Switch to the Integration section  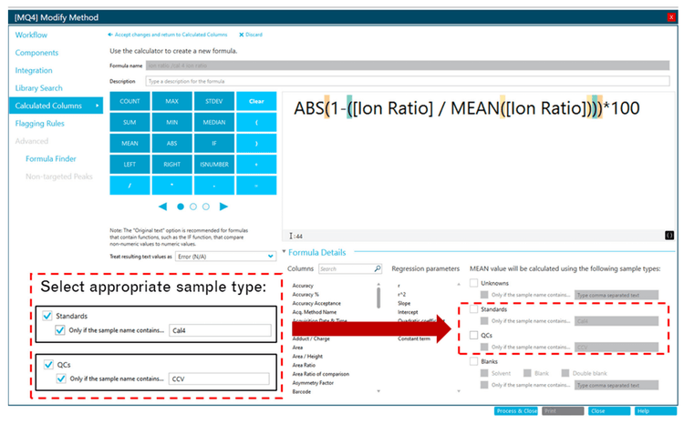34,70
